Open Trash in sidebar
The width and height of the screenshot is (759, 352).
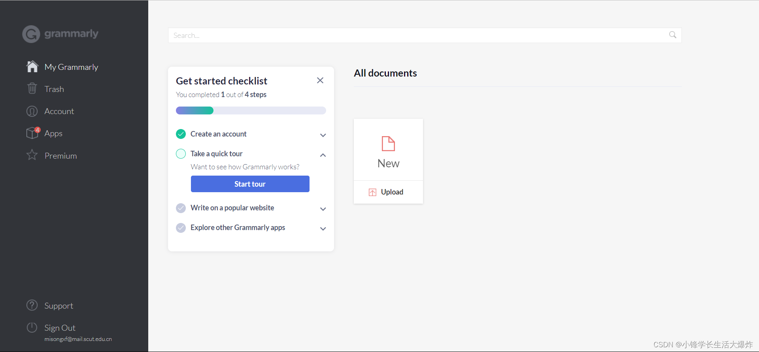click(x=54, y=89)
